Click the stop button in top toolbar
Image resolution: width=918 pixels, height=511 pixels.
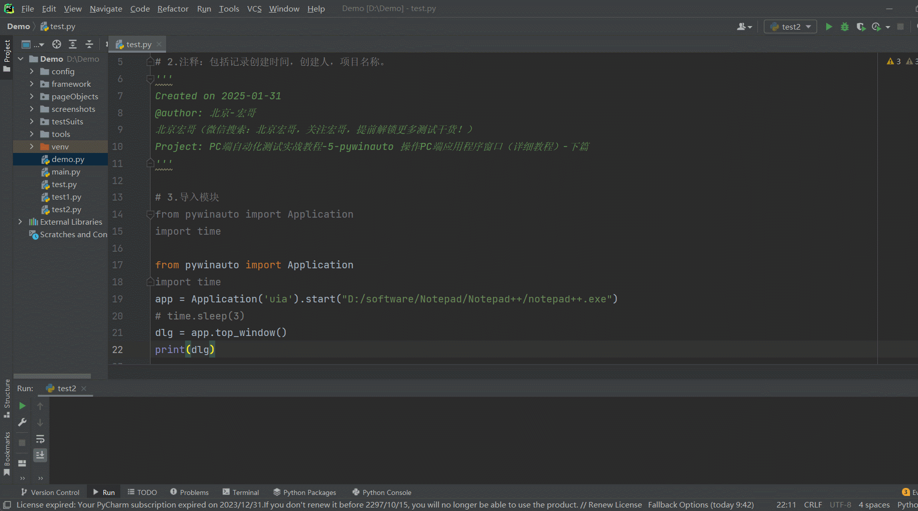coord(900,27)
